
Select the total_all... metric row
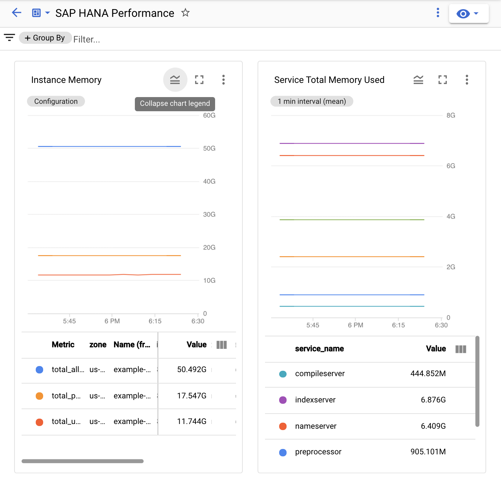129,370
